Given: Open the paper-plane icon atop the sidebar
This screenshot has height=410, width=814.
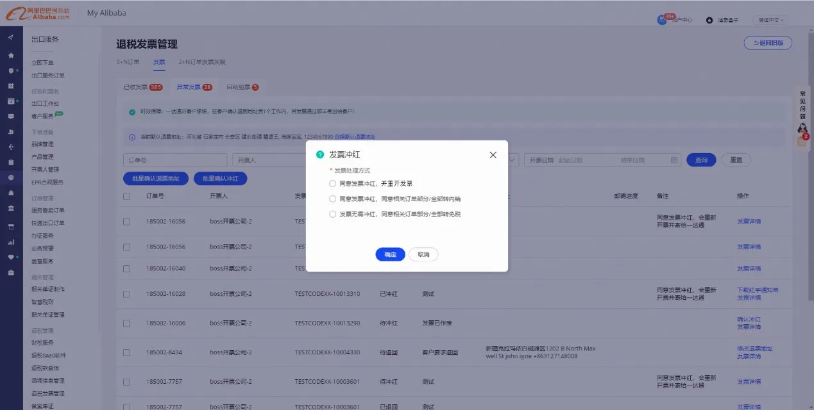Looking at the screenshot, I should point(11,37).
